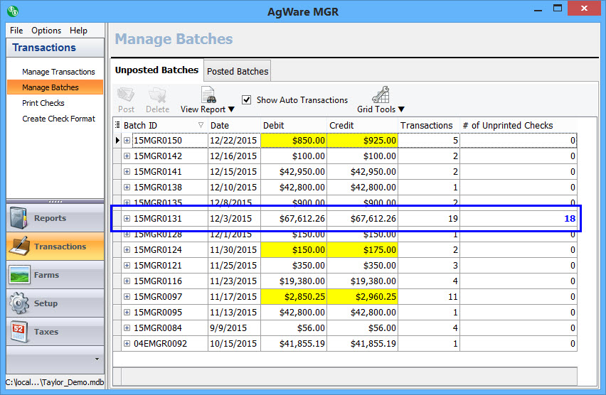Open the Taxes calendar icon
The height and width of the screenshot is (395, 606).
point(20,332)
